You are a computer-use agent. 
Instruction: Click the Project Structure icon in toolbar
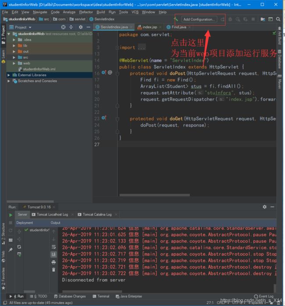pos(263,19)
